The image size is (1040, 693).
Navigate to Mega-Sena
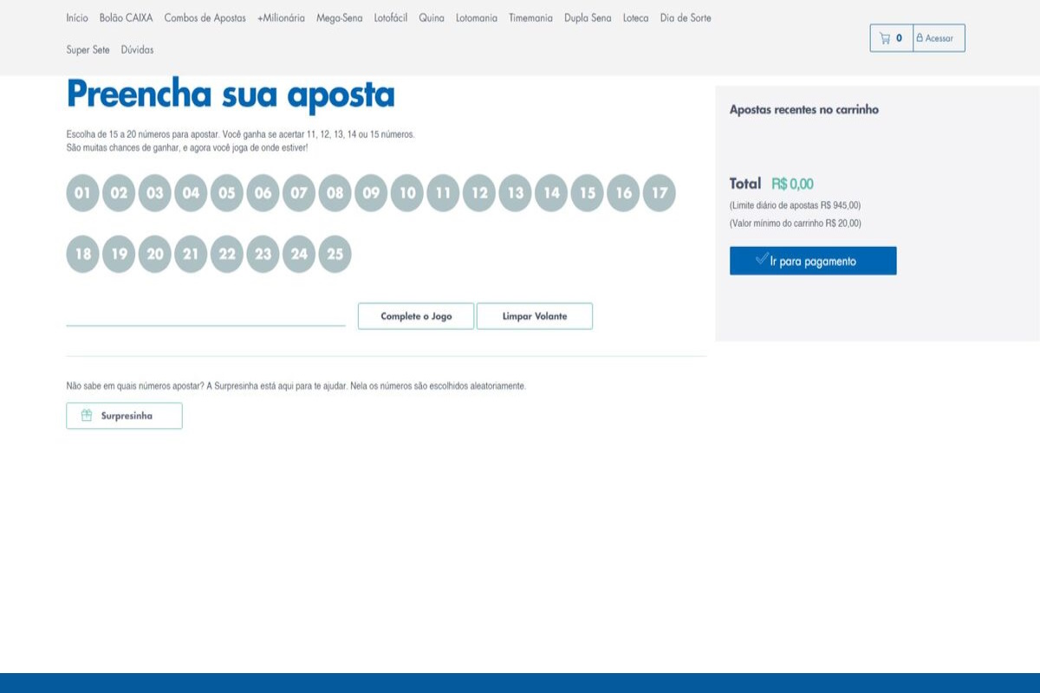pos(340,18)
